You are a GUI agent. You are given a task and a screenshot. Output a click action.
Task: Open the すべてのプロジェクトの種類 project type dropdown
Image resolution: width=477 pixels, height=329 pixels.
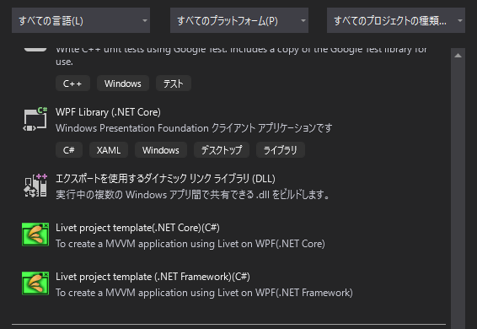click(396, 20)
